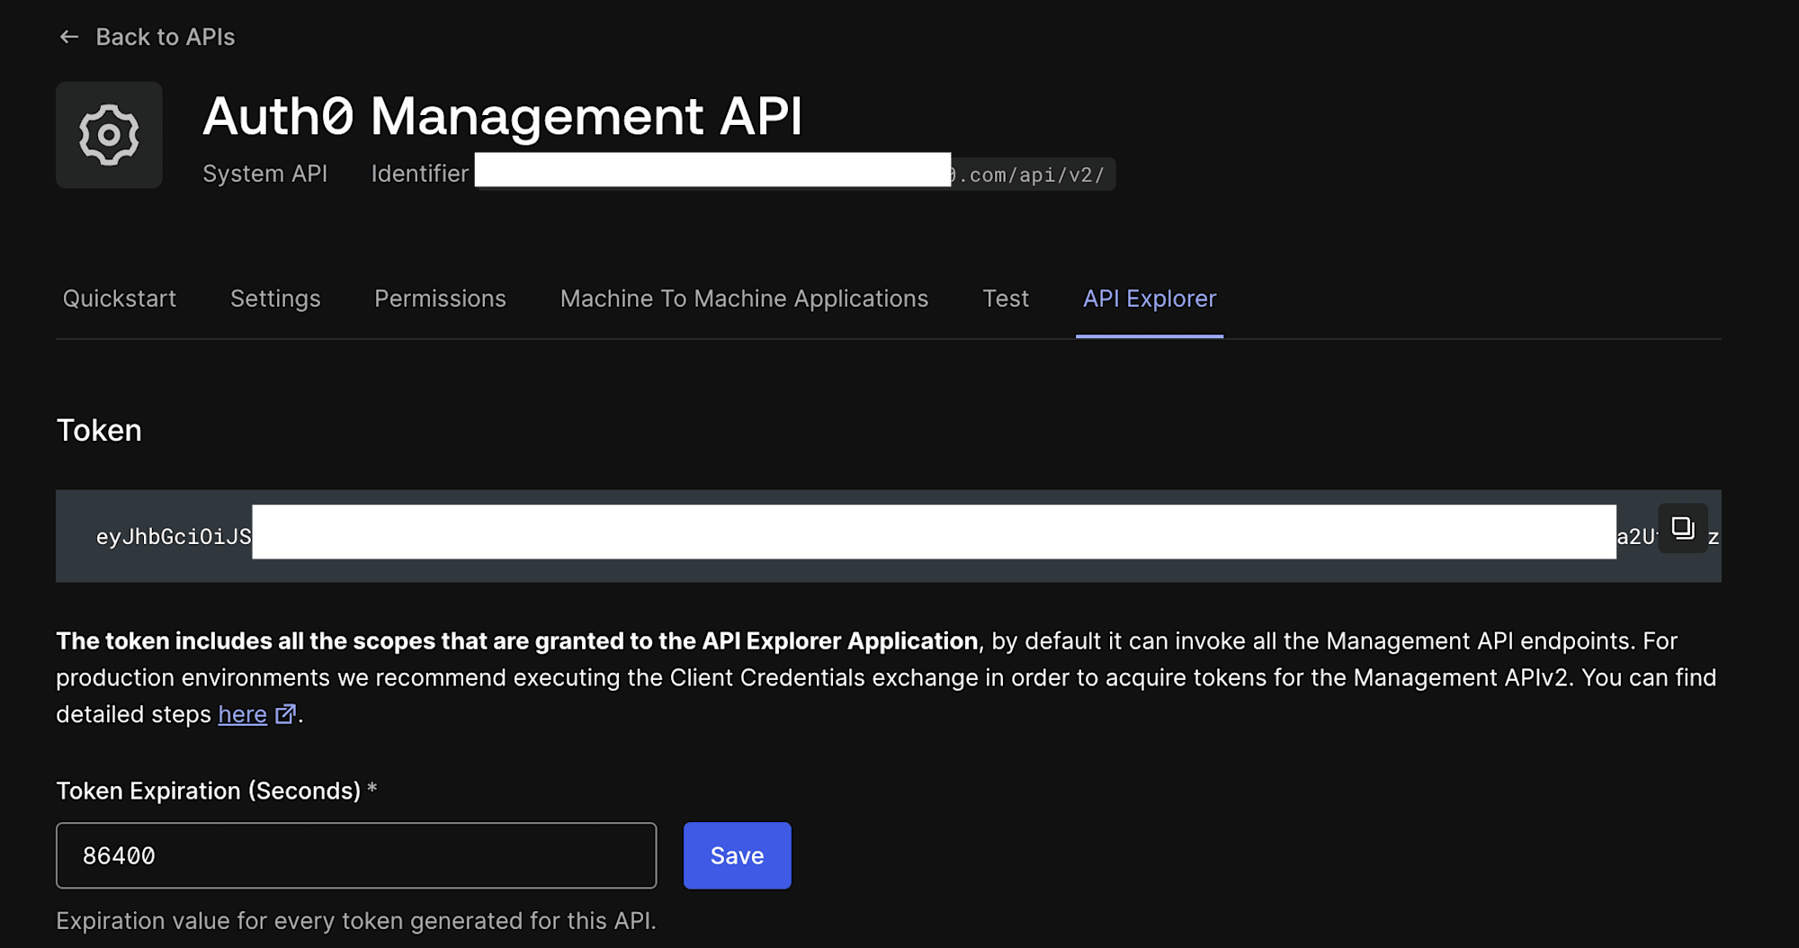Image resolution: width=1799 pixels, height=948 pixels.
Task: Open the Permissions tab
Action: 440,299
